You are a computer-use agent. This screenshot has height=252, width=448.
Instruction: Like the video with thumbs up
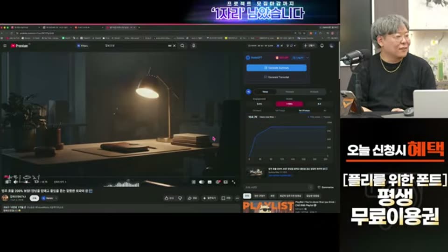tap(169, 198)
